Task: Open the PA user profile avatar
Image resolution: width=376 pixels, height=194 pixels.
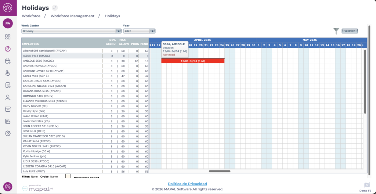Action: click(x=8, y=24)
